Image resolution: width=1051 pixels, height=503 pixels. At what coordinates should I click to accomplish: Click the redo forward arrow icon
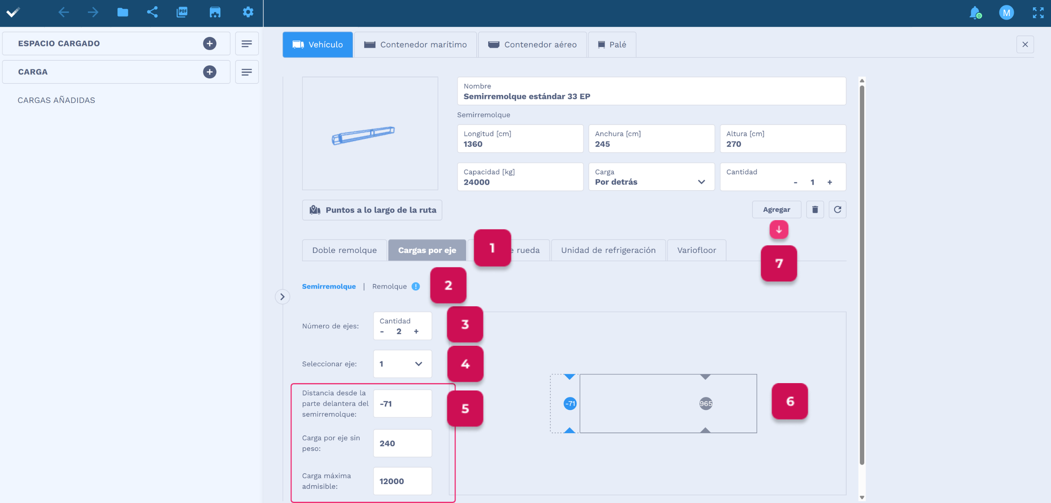93,12
